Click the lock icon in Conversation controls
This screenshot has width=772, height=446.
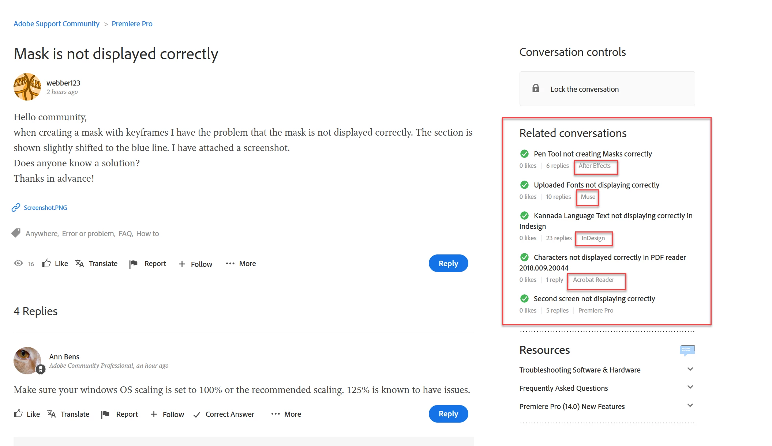pos(536,88)
